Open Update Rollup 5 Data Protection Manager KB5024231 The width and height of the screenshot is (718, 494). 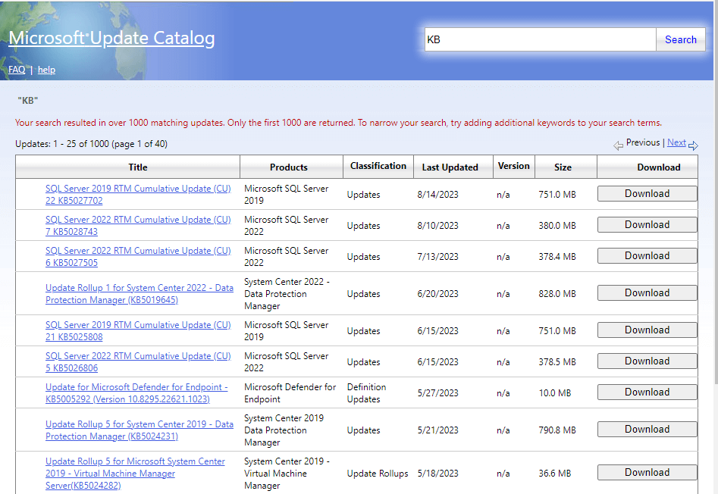pos(140,430)
